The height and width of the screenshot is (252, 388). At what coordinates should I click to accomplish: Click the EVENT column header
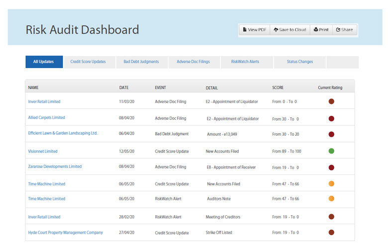coord(160,87)
